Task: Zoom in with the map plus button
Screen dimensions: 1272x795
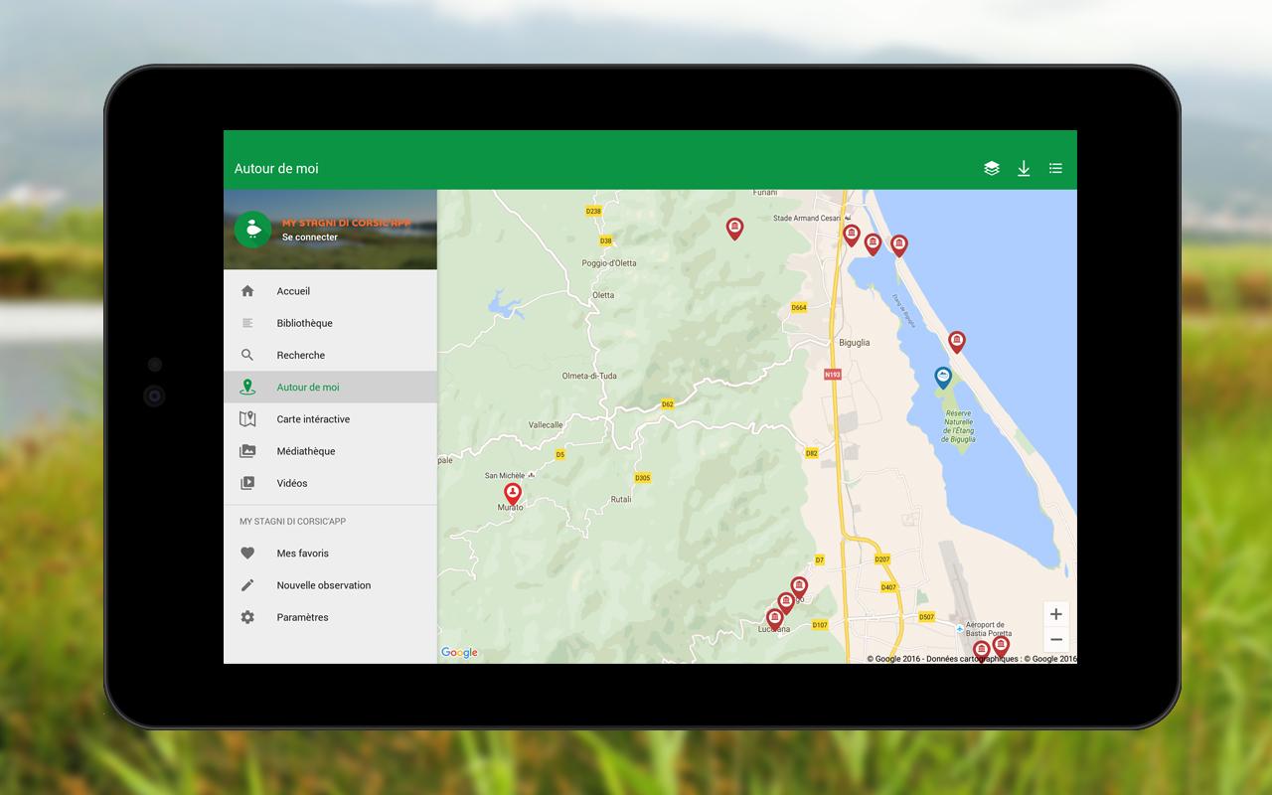Action: tap(1056, 614)
